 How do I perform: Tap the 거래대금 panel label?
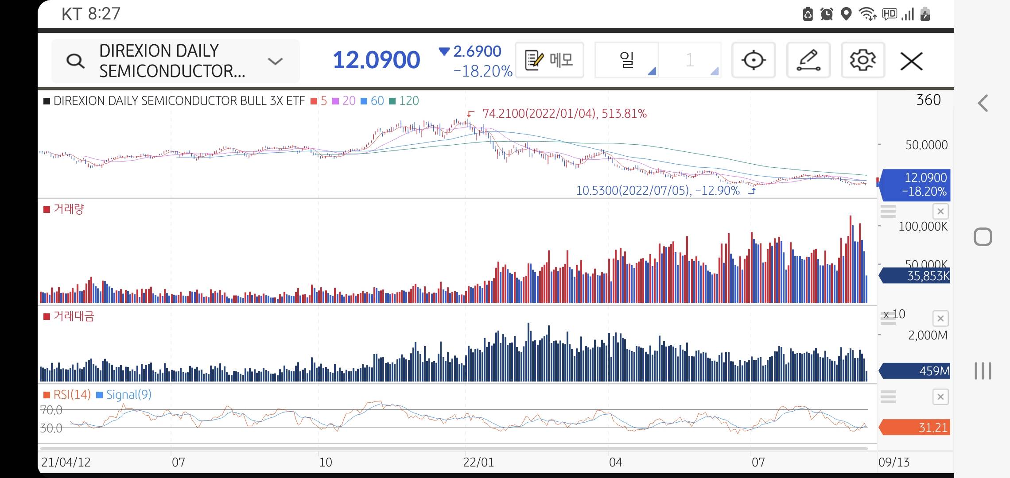[73, 316]
